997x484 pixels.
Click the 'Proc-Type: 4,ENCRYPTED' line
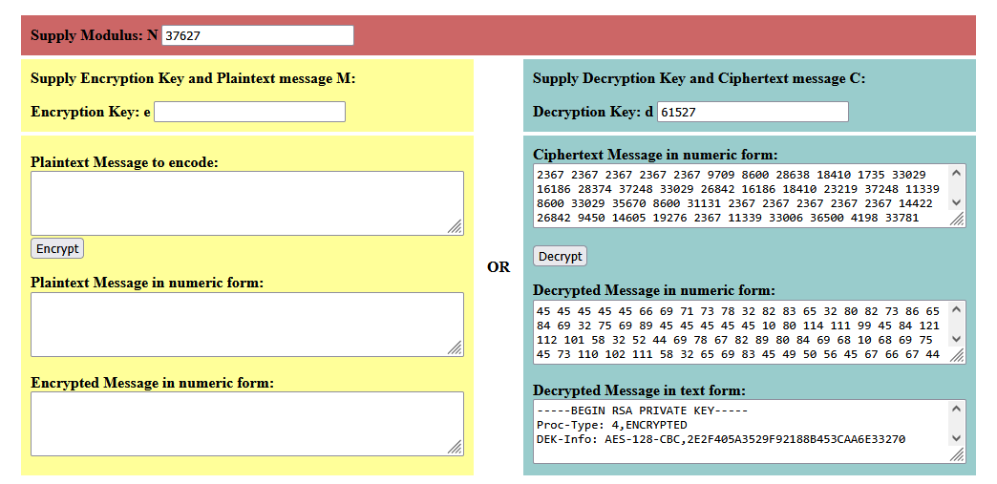612,425
